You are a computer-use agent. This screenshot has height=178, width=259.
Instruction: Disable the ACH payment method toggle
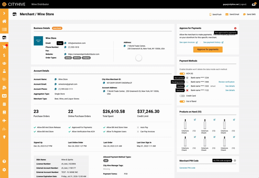pyautogui.click(x=182, y=74)
